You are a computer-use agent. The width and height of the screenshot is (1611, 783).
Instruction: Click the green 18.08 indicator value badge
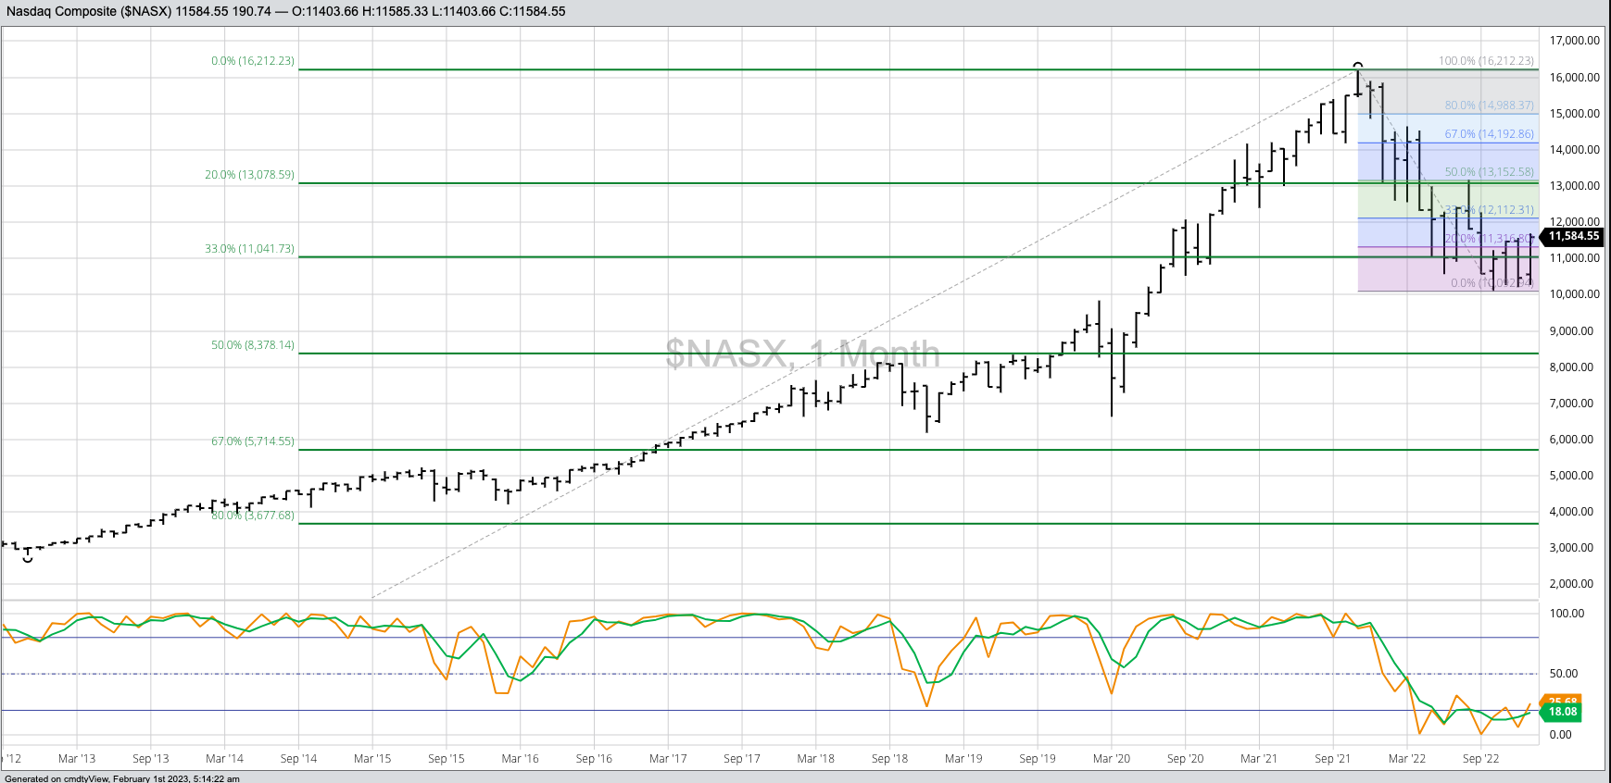[1563, 712]
